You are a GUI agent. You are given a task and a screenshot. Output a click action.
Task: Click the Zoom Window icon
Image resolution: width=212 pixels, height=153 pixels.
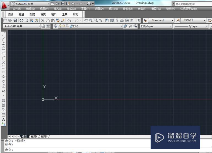(96, 20)
